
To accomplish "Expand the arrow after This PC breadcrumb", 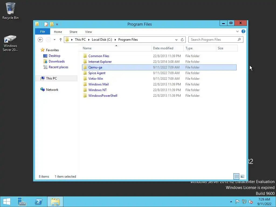I will tap(89, 40).
